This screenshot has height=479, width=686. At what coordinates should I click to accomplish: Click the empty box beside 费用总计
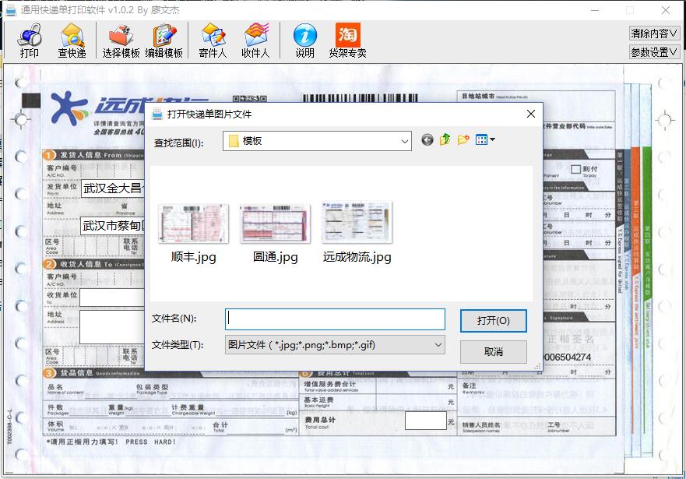click(x=426, y=421)
